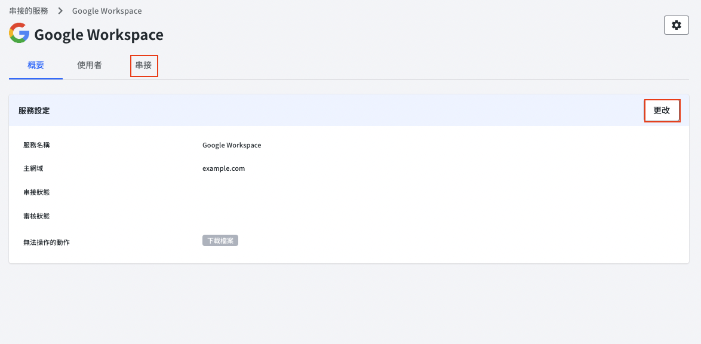Click the 下載檔案 tag
The width and height of the screenshot is (701, 344).
click(x=220, y=241)
